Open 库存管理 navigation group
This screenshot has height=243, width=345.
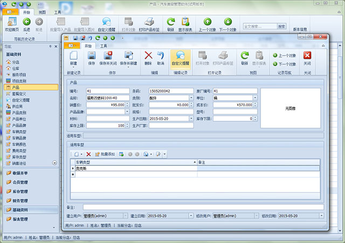point(31,191)
